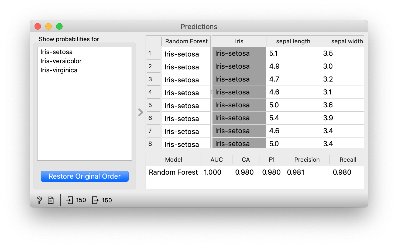Click Random Forest prediction in row 5
The height and width of the screenshot is (247, 398).
click(x=186, y=106)
